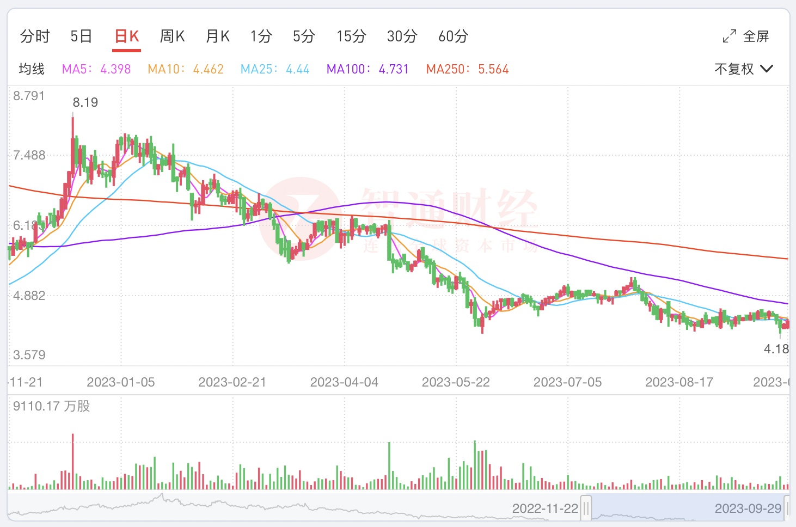
Task: Click the 全屏 fullscreen text
Action: coord(756,36)
